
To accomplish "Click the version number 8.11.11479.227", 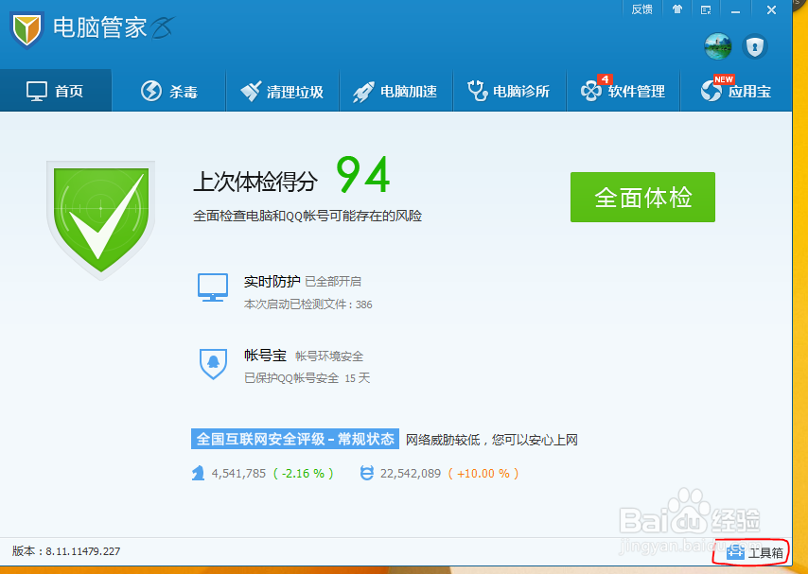I will (82, 551).
